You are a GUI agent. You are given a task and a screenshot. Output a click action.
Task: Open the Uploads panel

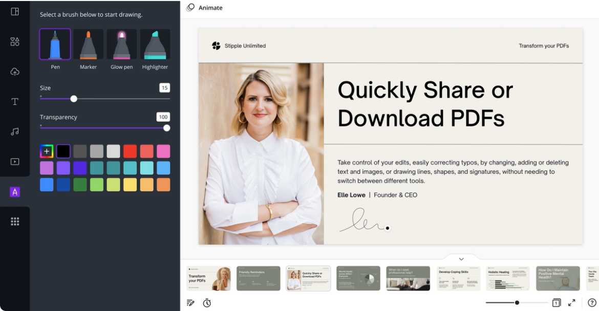[15, 71]
